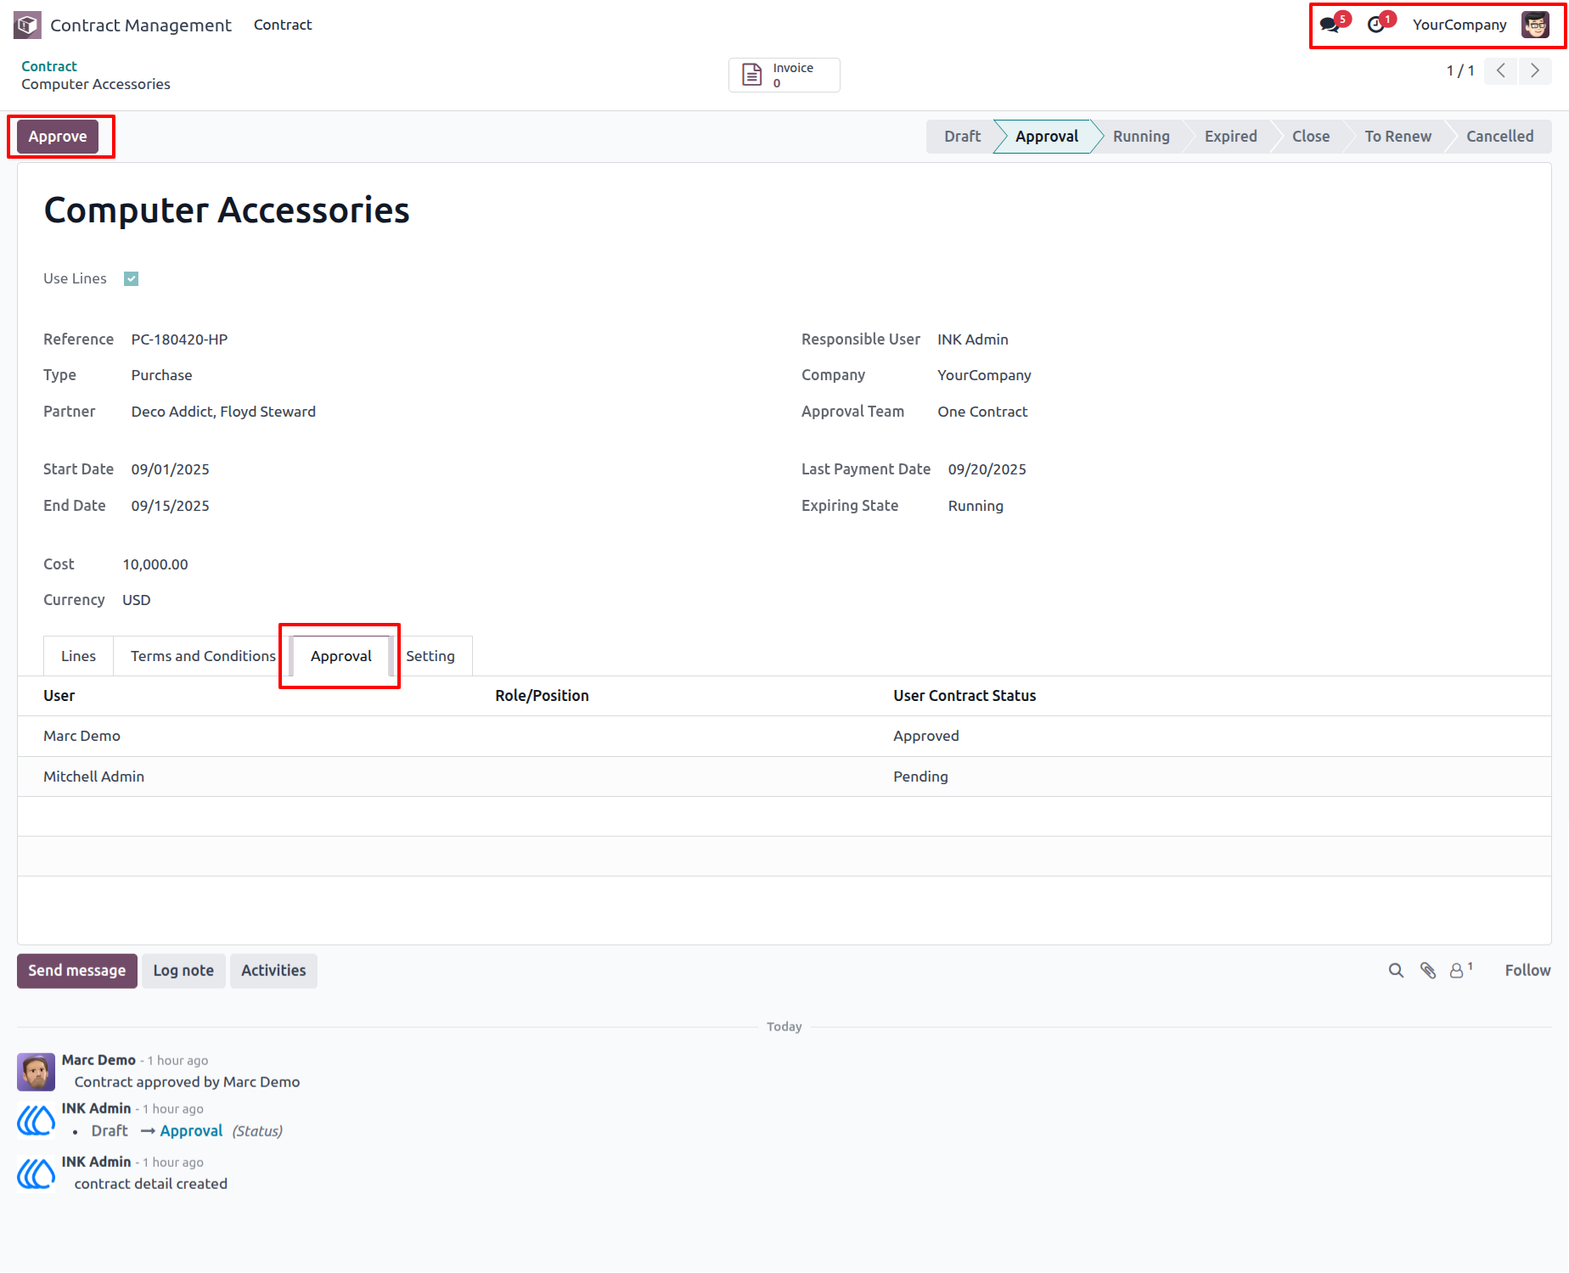Select the Approval notebook tab
This screenshot has height=1273, width=1569.
point(340,656)
